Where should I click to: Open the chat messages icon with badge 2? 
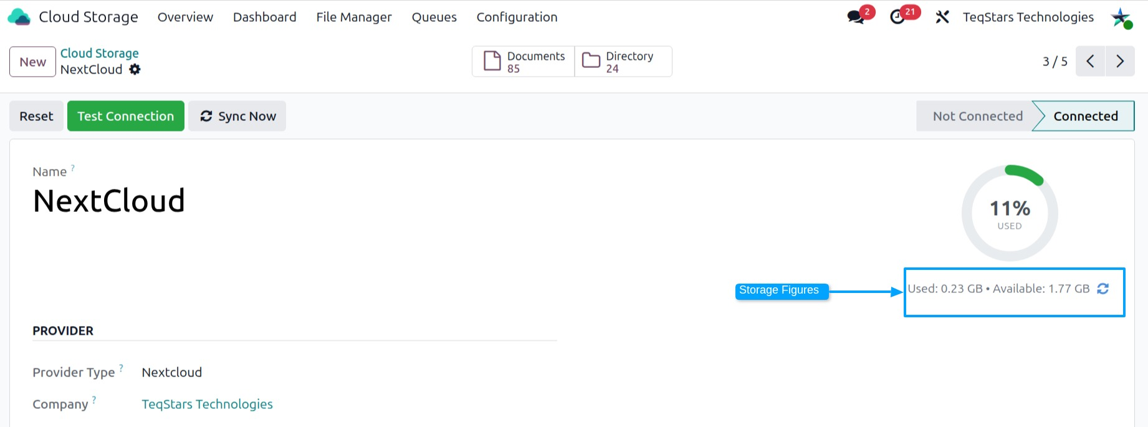[x=856, y=17]
